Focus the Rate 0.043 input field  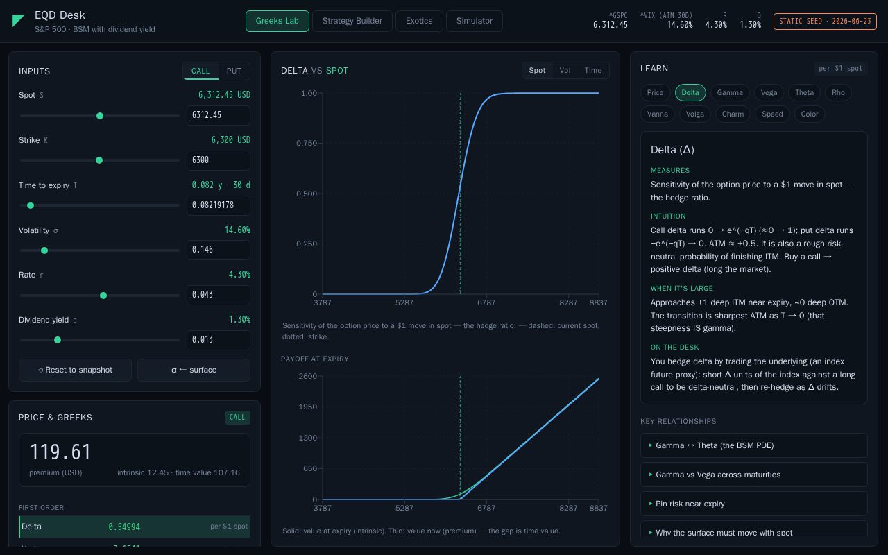219,295
